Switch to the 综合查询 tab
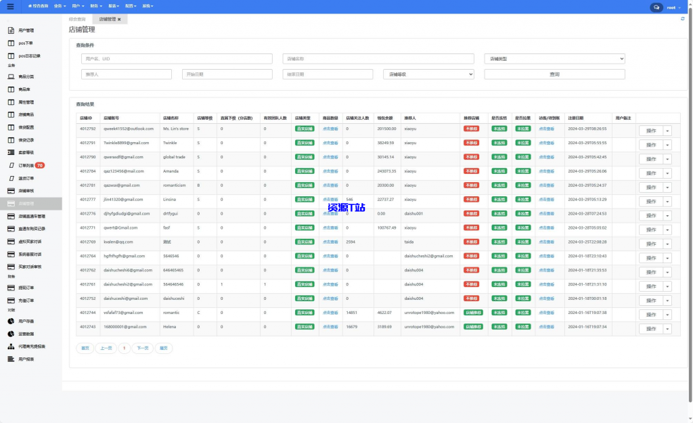The height and width of the screenshot is (423, 693). 77,20
